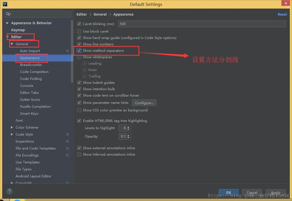Open Code Completion settings
This screenshot has width=292, height=201.
34,72
